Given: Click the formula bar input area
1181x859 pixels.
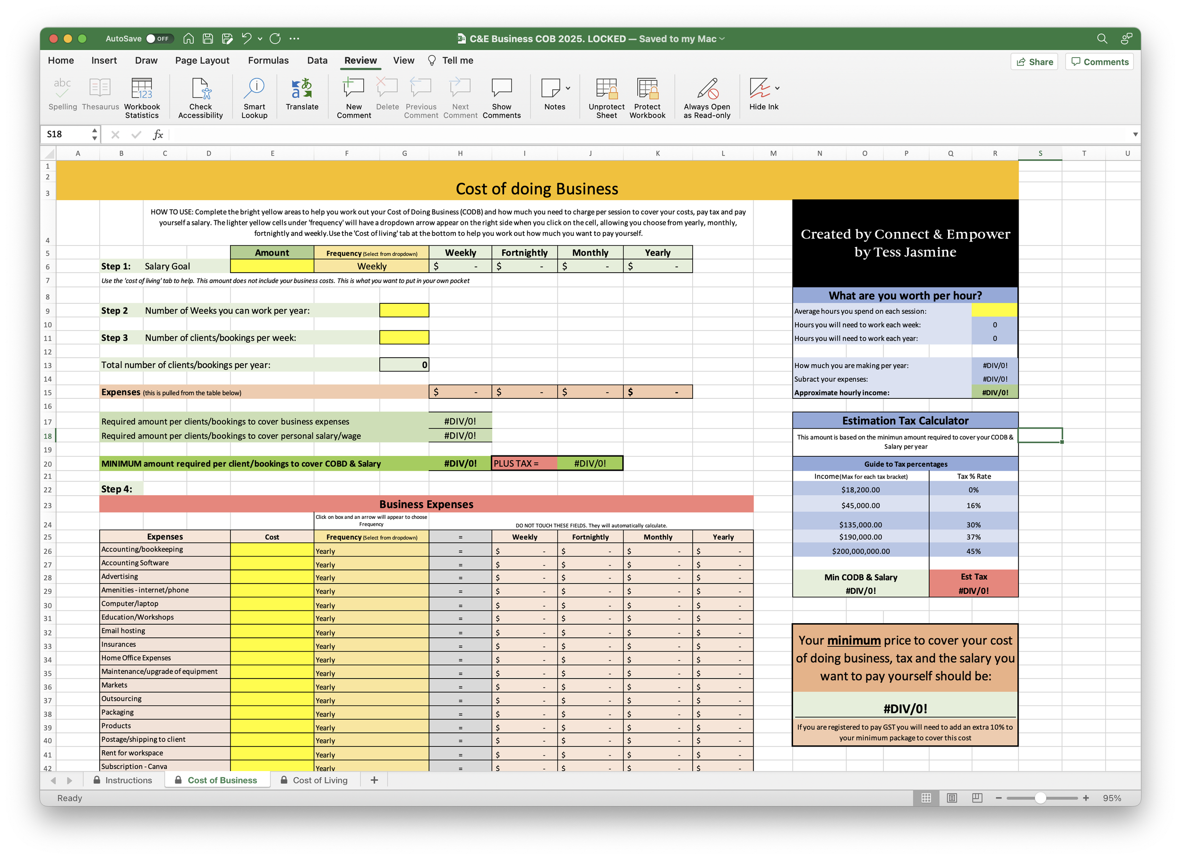Looking at the screenshot, I should [x=648, y=134].
